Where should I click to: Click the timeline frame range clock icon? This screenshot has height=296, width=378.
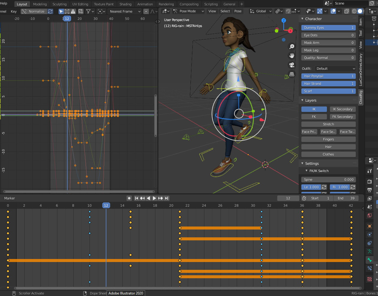click(x=304, y=198)
